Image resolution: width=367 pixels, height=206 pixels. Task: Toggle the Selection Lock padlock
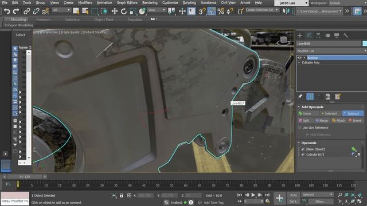pyautogui.click(x=122, y=195)
